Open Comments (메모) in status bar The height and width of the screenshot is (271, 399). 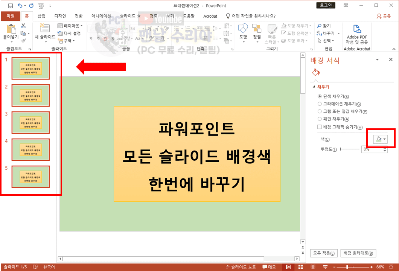(269, 267)
